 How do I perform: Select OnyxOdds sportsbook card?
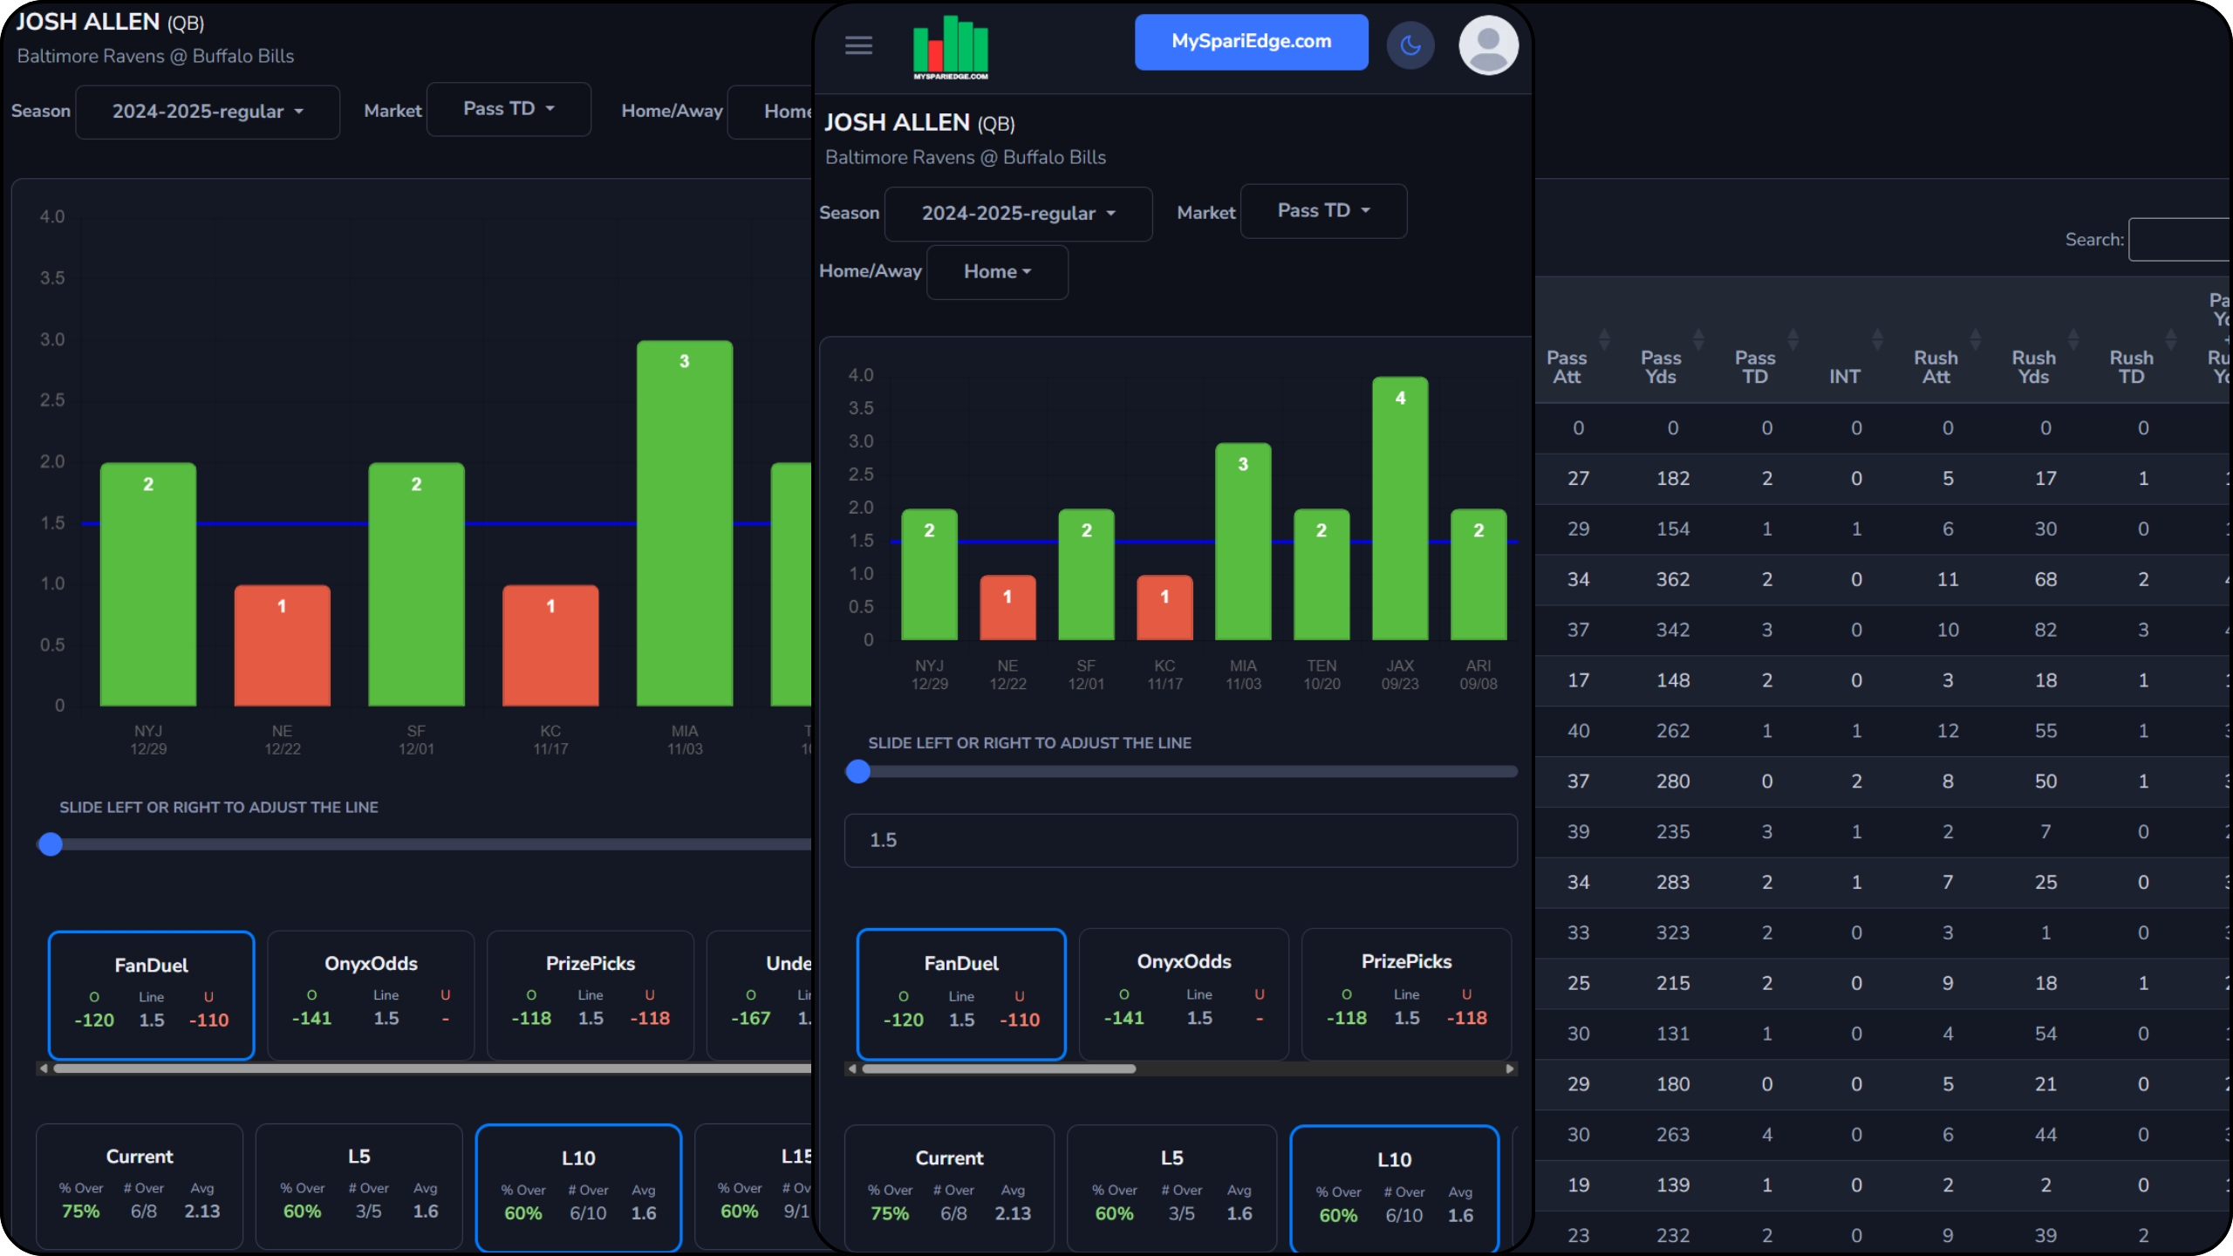(x=1184, y=993)
